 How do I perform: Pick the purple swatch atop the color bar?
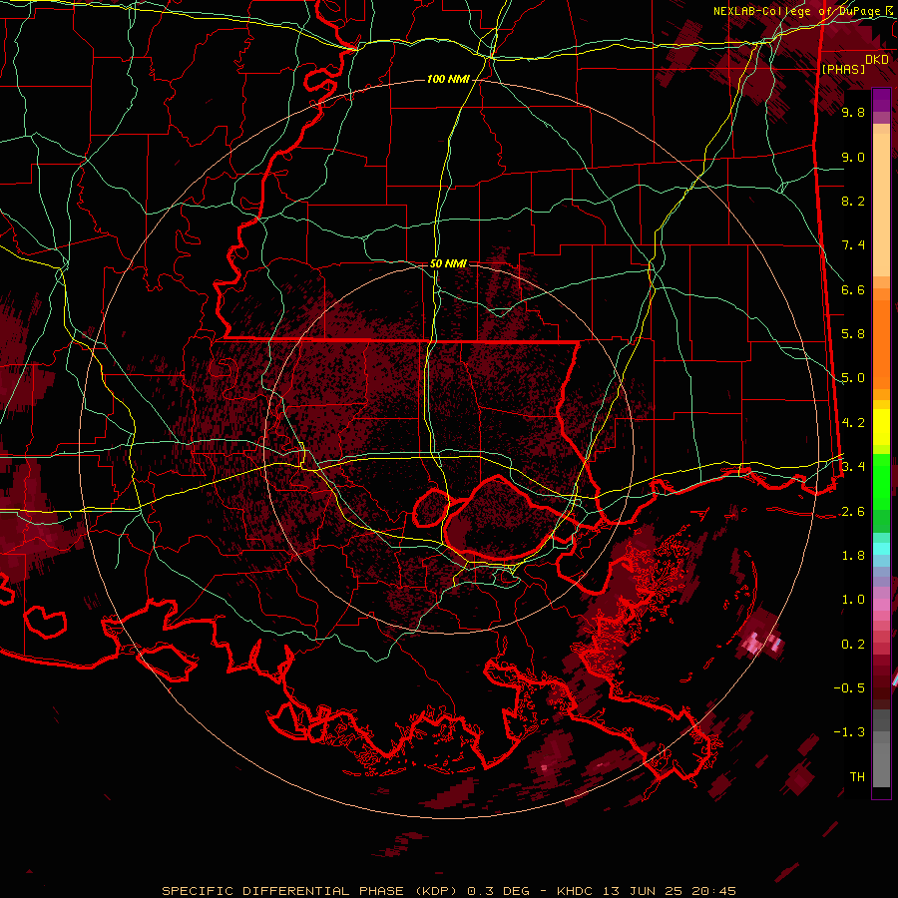pos(881,100)
